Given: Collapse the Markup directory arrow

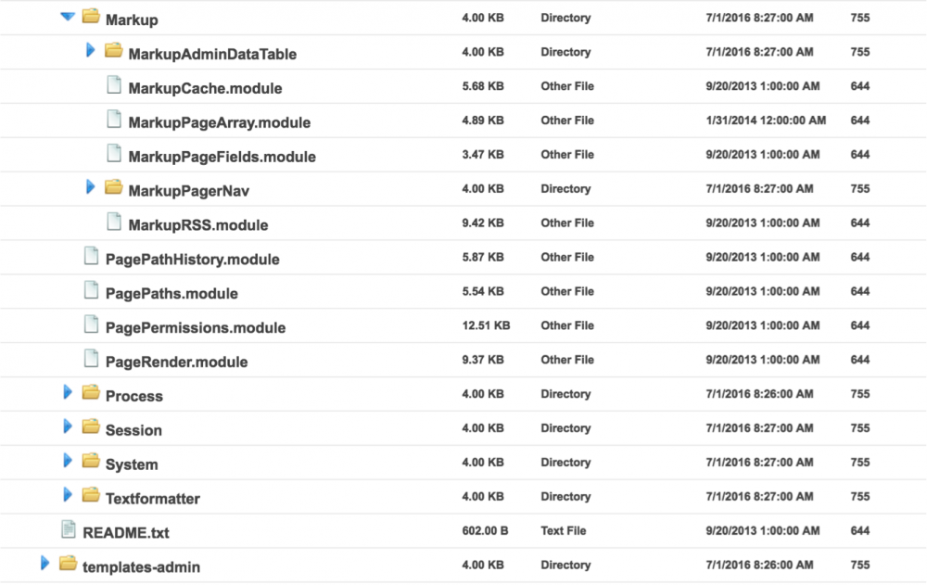Looking at the screenshot, I should click(x=67, y=17).
